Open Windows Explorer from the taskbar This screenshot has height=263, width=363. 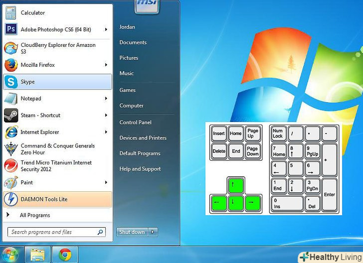click(x=37, y=255)
